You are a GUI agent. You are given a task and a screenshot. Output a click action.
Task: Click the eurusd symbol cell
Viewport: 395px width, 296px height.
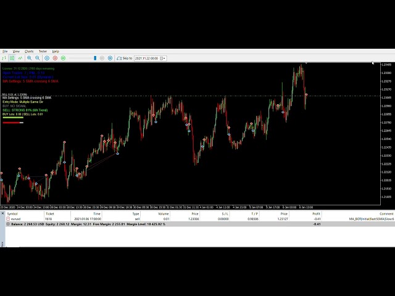point(15,219)
